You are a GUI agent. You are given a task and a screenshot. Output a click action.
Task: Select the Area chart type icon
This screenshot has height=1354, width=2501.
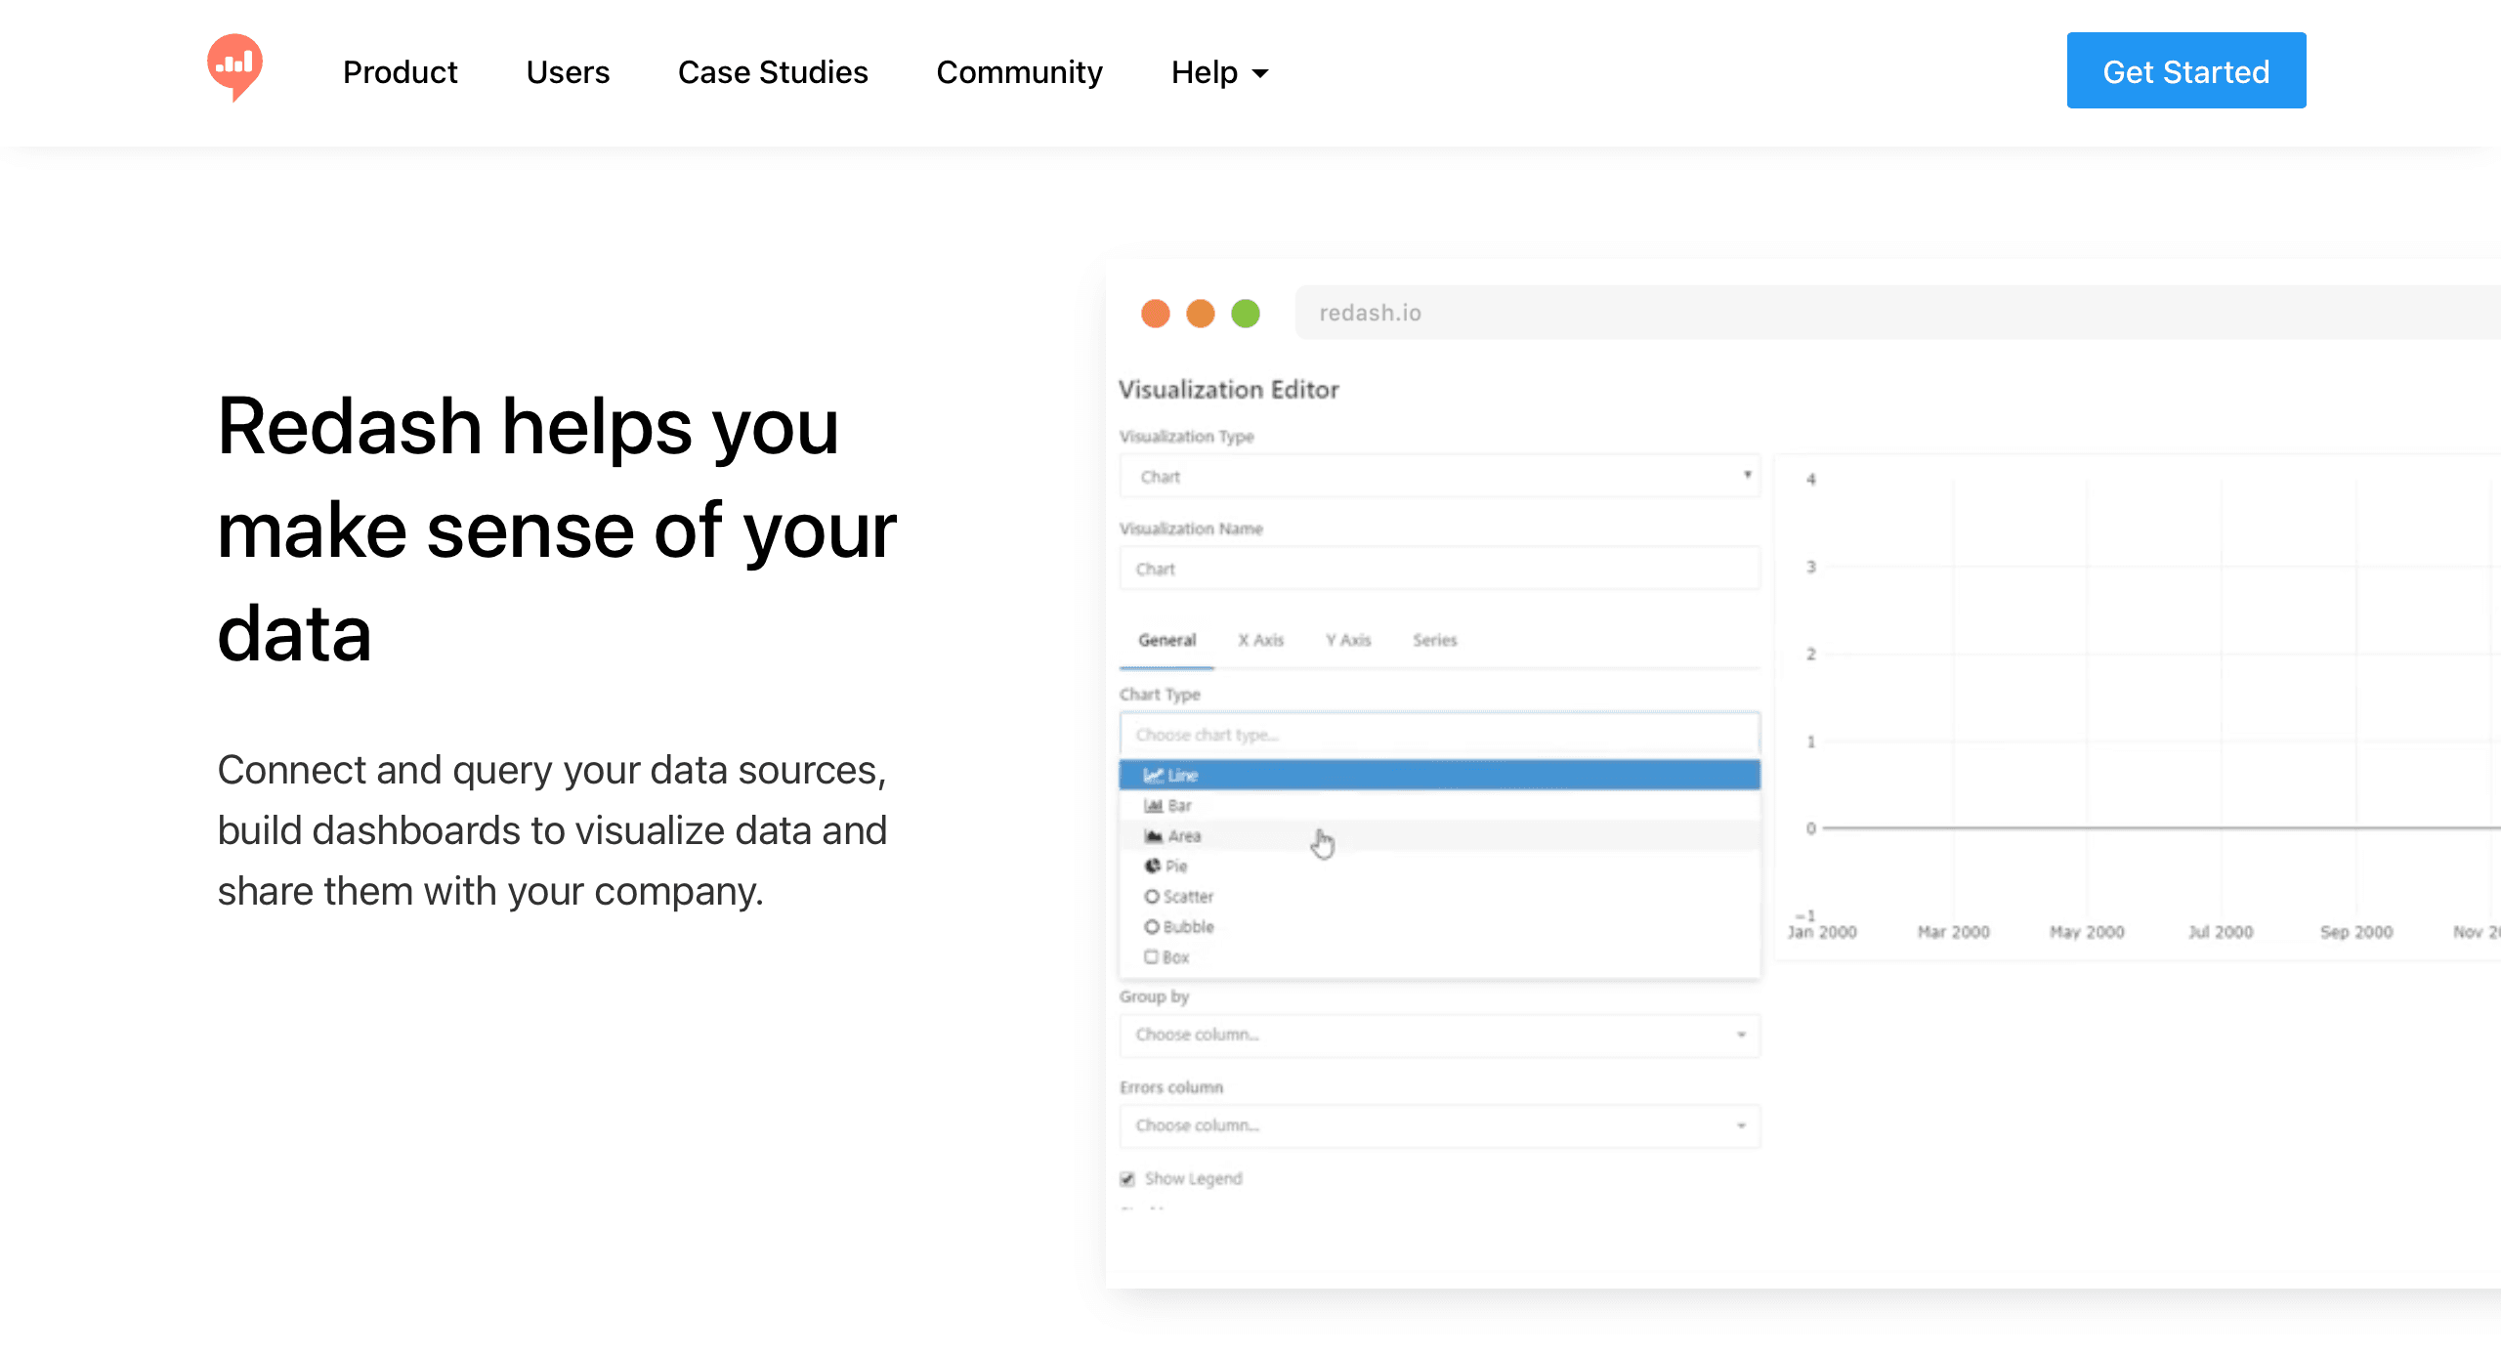click(1154, 835)
